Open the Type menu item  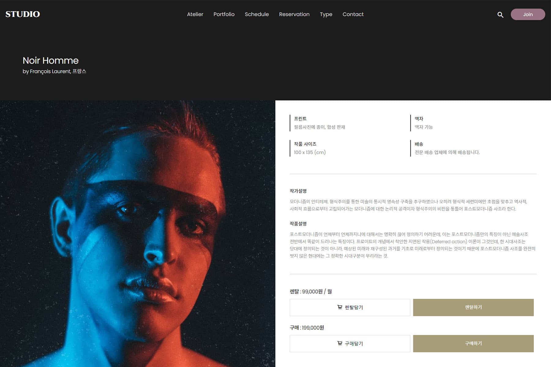[x=326, y=14]
